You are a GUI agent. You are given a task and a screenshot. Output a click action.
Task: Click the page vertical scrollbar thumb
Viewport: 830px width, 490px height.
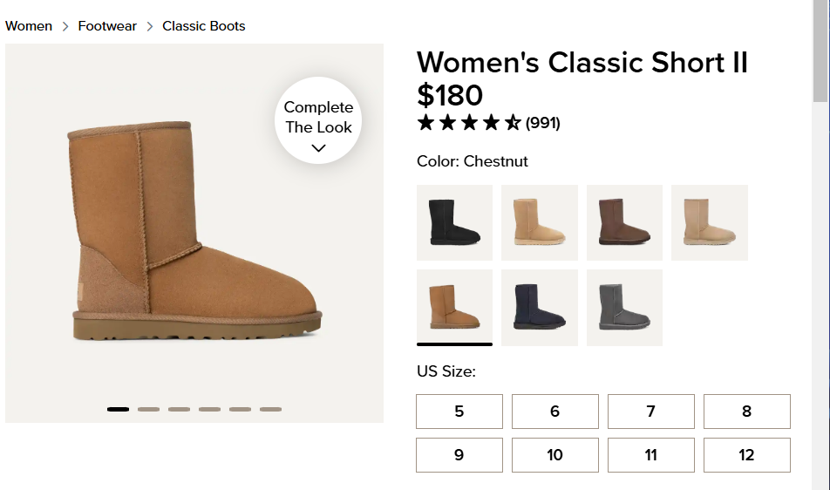point(820,52)
